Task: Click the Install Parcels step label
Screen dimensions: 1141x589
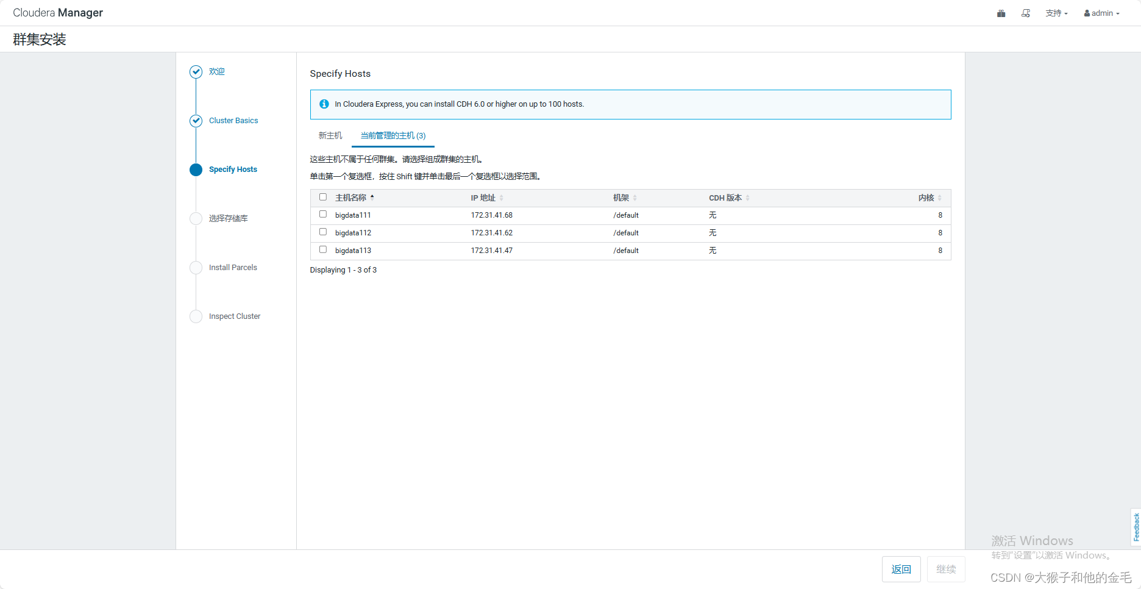Action: point(233,268)
